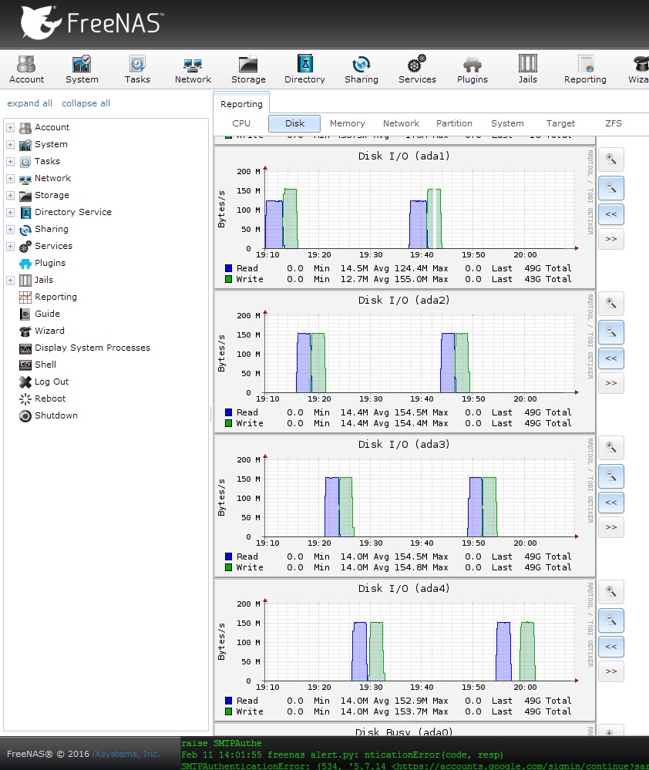Open Services from the top toolbar

point(417,69)
